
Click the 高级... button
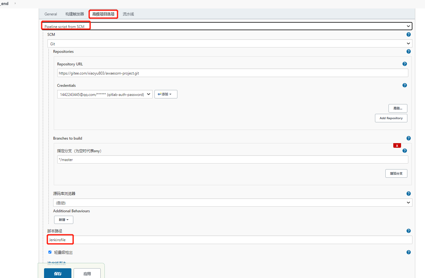point(398,108)
